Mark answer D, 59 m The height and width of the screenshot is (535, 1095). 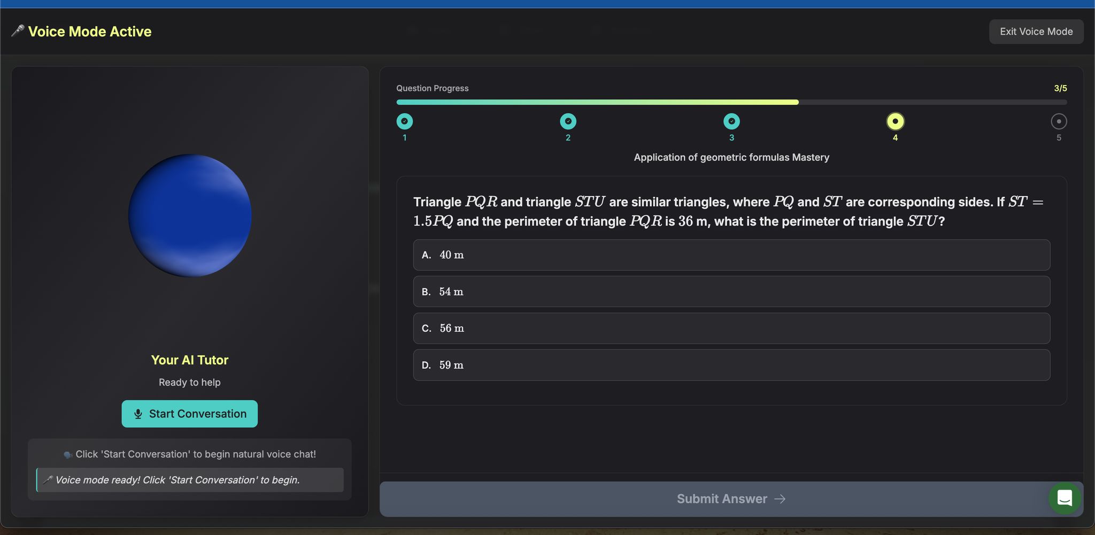[731, 365]
